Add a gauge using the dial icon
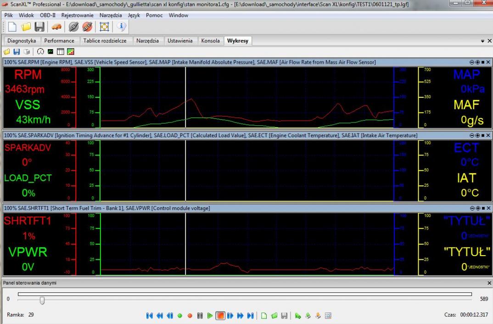This screenshot has width=493, height=324. 40,51
